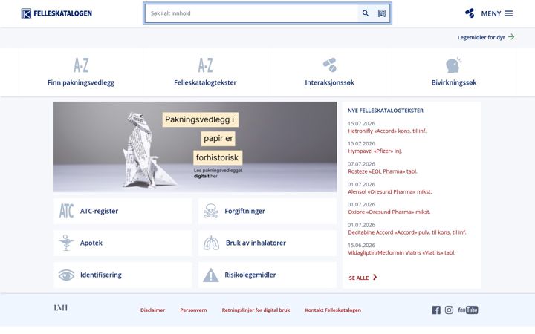Click the ATC icon
Screen dimensions: 535x334
point(67,211)
